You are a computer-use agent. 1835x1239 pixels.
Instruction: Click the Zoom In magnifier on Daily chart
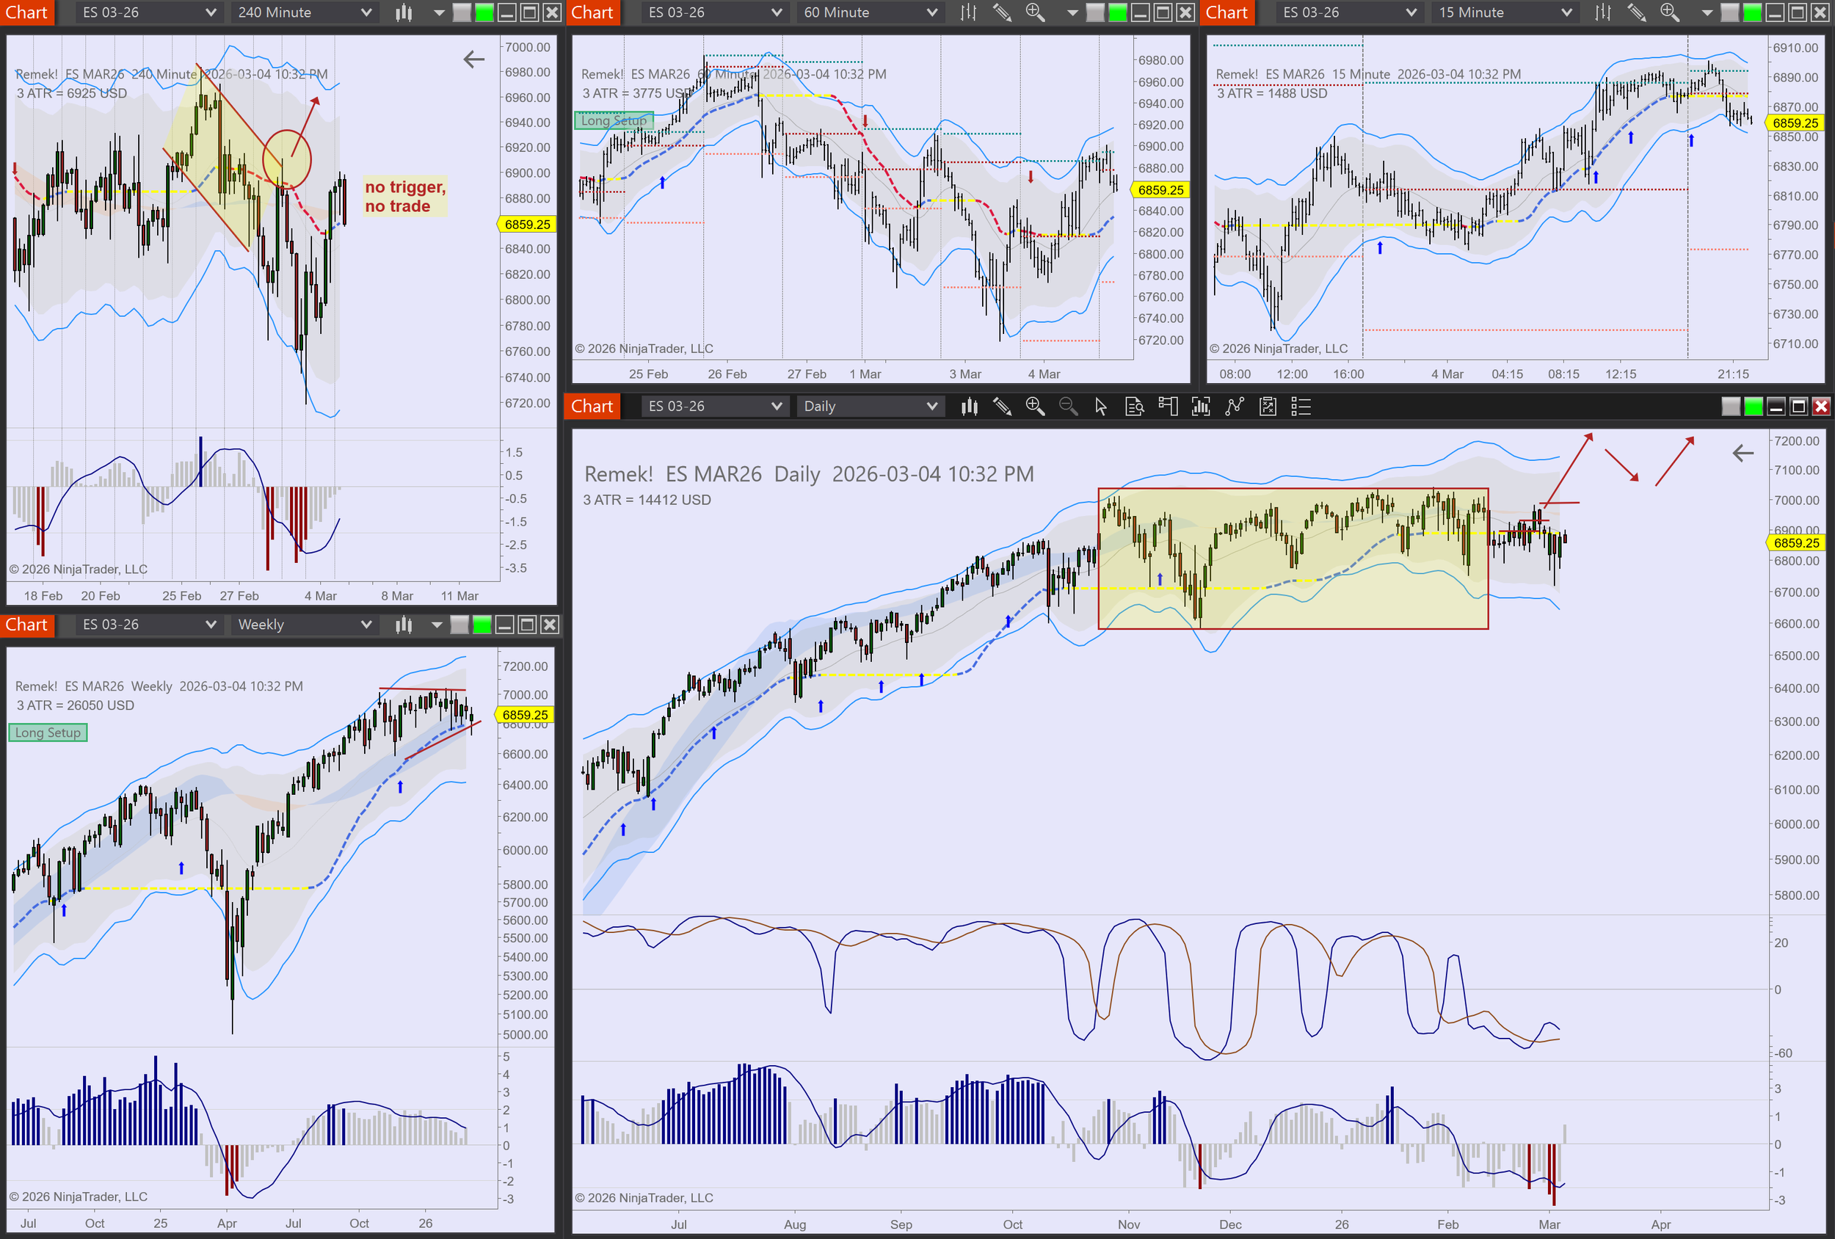pos(1034,407)
